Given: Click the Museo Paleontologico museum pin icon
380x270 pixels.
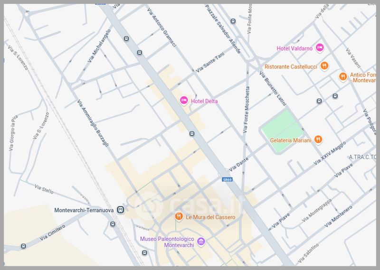Looking at the screenshot, I should (x=201, y=242).
